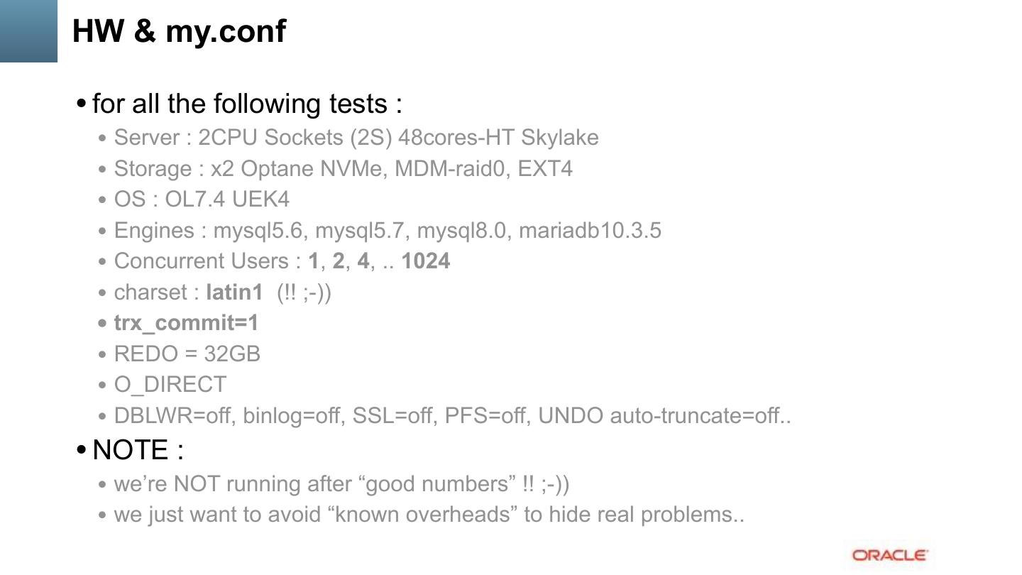Click the "HW & my.conf" slide title
The width and height of the screenshot is (1022, 575).
coord(179,31)
